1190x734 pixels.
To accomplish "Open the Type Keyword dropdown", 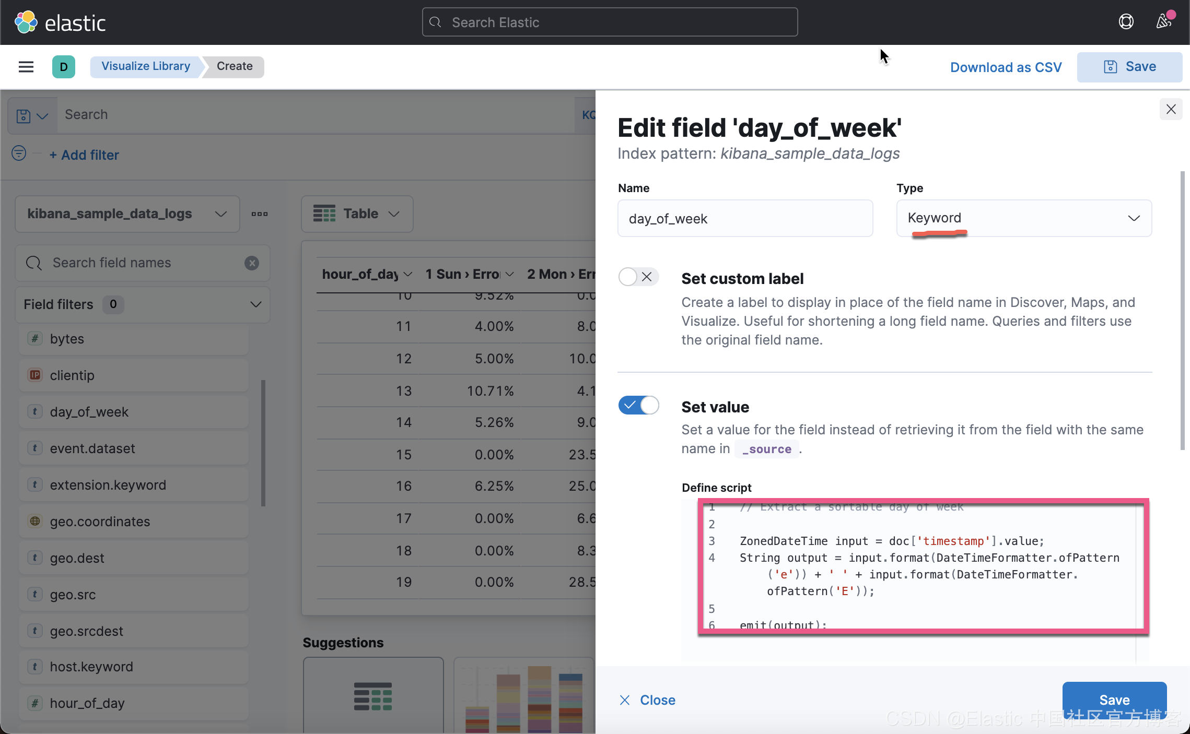I will click(1024, 218).
